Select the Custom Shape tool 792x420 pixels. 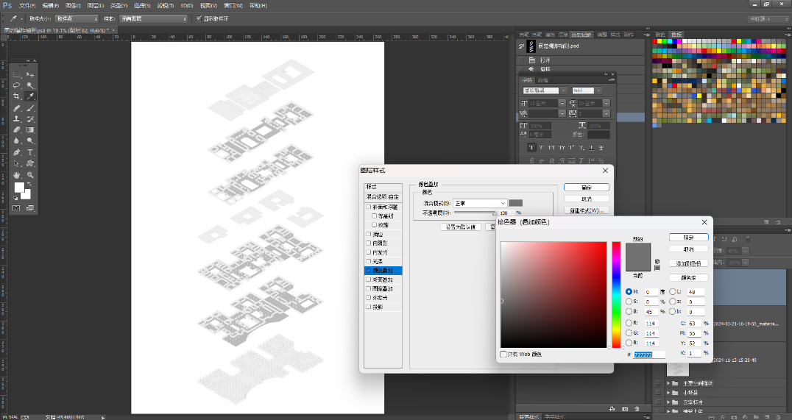point(30,163)
